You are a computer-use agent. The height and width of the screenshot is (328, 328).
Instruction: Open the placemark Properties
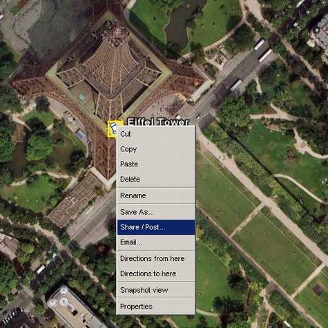click(156, 307)
